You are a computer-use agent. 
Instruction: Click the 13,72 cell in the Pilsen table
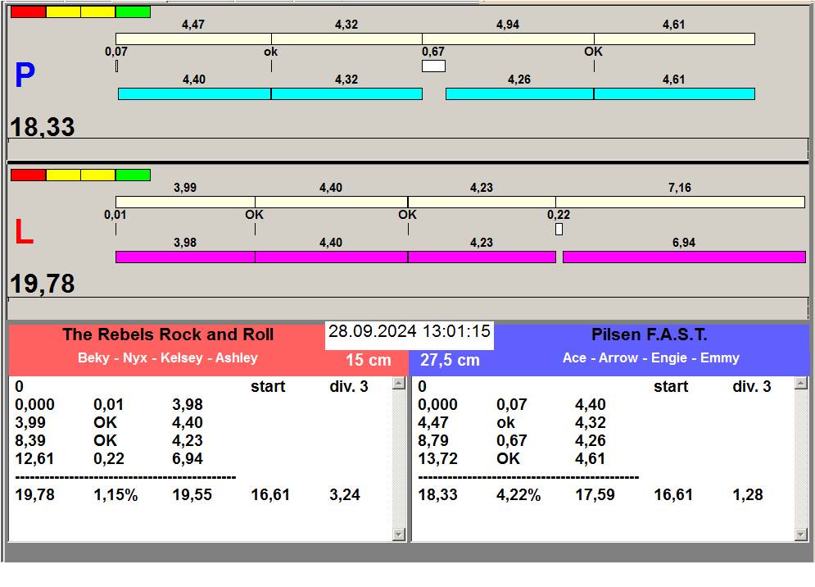click(x=437, y=458)
